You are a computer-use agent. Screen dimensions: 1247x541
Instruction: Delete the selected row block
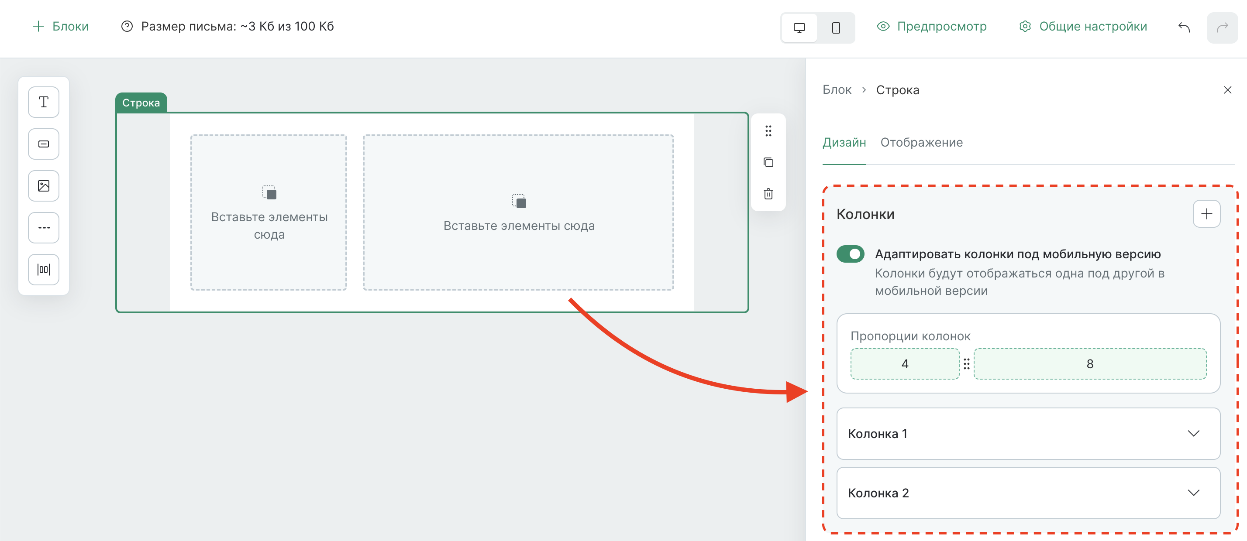click(769, 194)
